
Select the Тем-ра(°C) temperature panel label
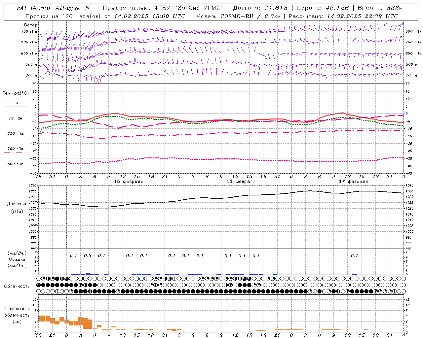click(x=16, y=93)
